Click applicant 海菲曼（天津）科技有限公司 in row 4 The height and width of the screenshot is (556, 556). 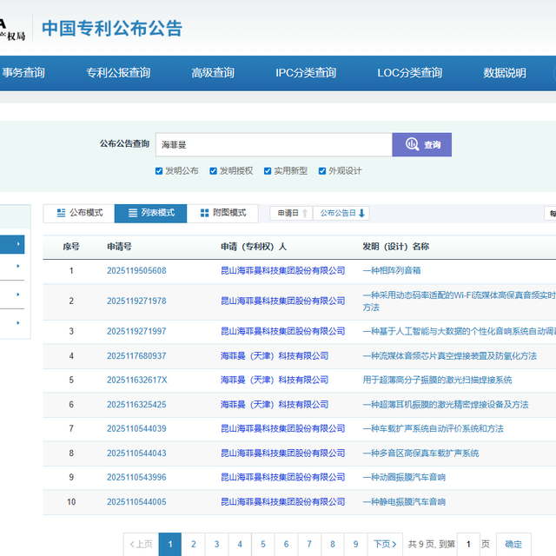pos(275,356)
